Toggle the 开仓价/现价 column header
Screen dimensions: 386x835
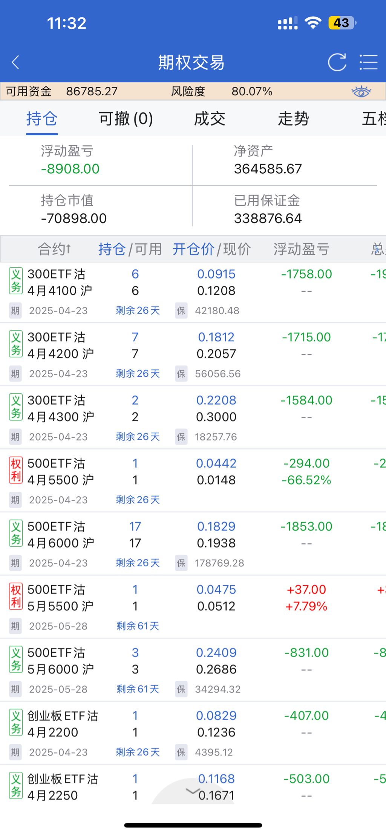click(211, 249)
